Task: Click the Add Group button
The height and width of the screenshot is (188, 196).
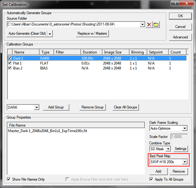Action: click(x=56, y=107)
